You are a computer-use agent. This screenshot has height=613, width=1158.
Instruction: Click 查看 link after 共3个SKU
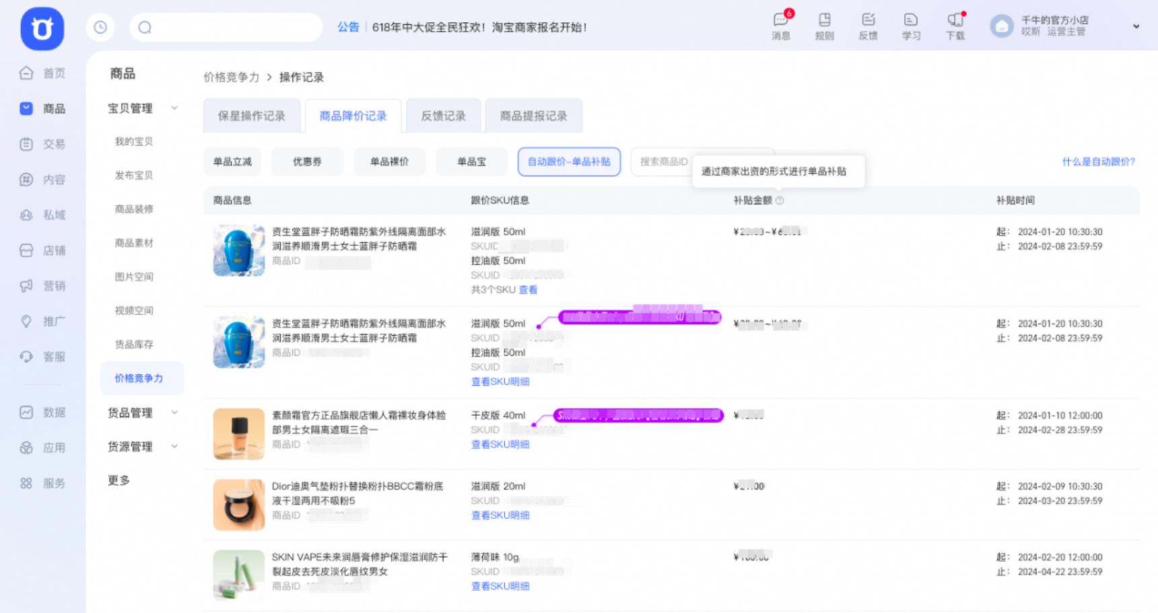coord(528,290)
